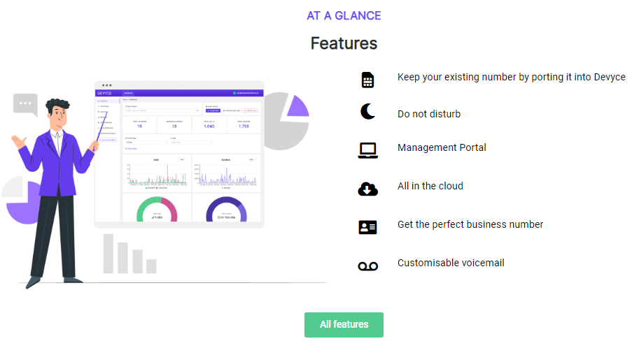The image size is (632, 348).
Task: Select the 'All in the cloud' label
Action: pyautogui.click(x=430, y=186)
